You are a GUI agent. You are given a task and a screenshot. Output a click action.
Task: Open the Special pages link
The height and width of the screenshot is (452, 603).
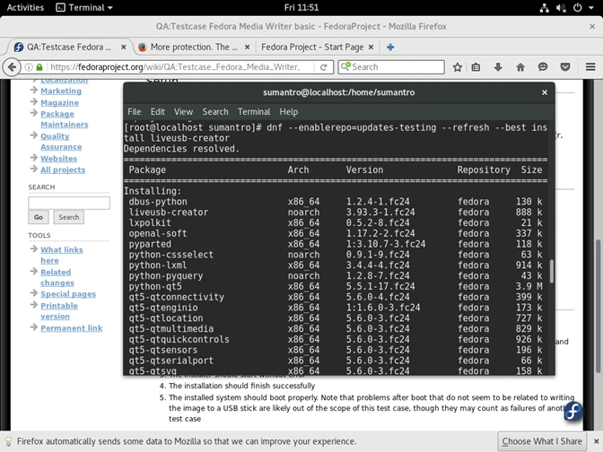(x=68, y=294)
